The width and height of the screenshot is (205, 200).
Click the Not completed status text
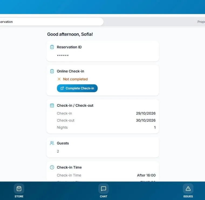[75, 79]
